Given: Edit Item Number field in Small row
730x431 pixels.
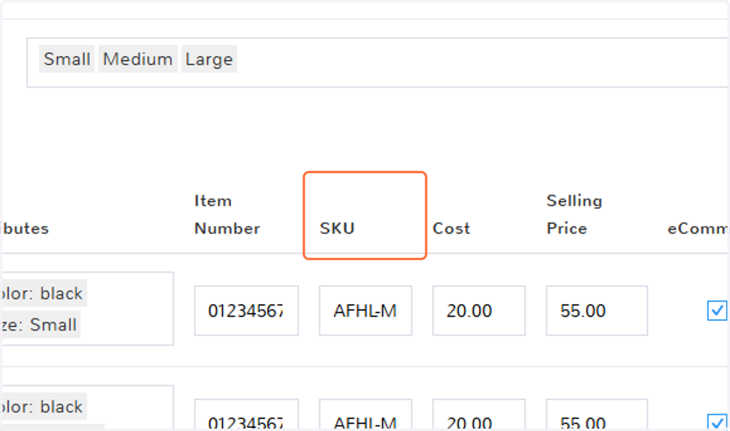Looking at the screenshot, I should pos(246,311).
